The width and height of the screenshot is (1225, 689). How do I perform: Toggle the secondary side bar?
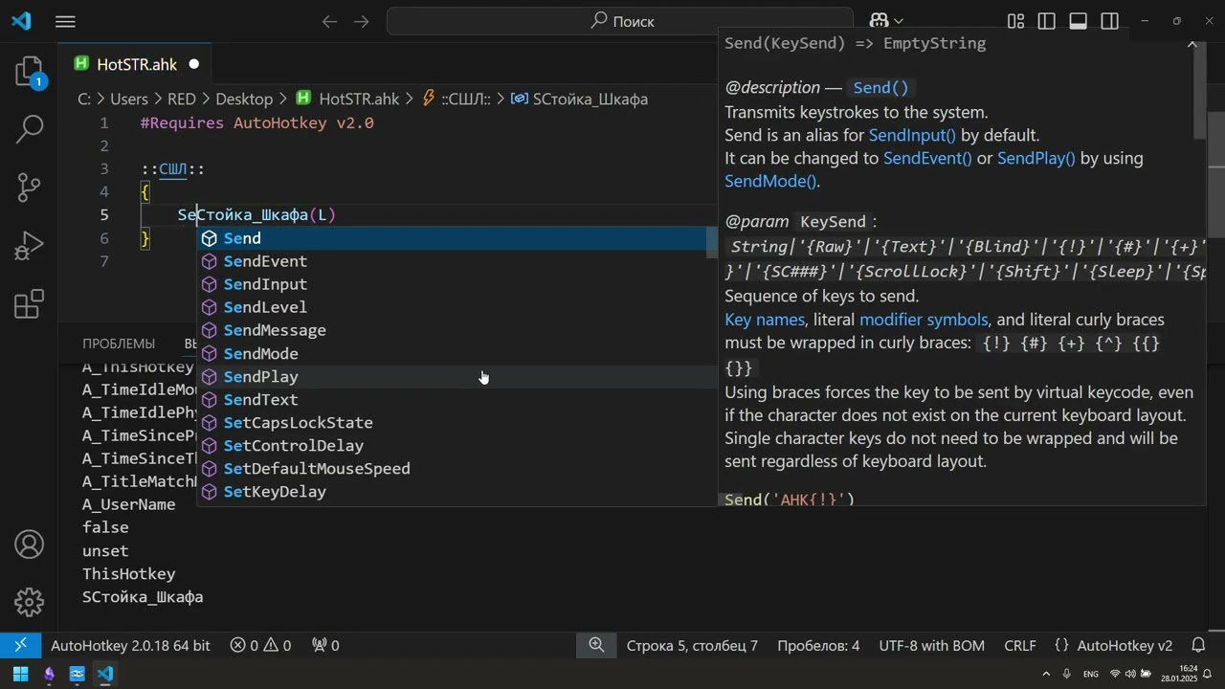point(1110,21)
